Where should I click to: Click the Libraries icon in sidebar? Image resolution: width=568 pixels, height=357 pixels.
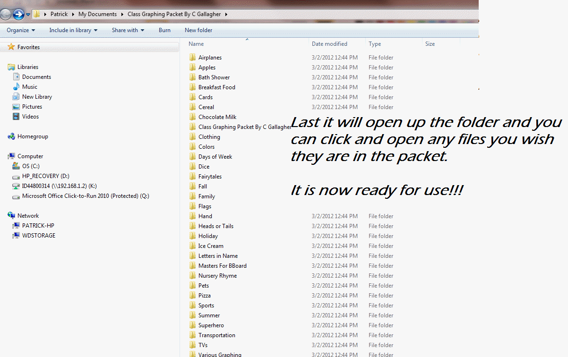pos(11,67)
